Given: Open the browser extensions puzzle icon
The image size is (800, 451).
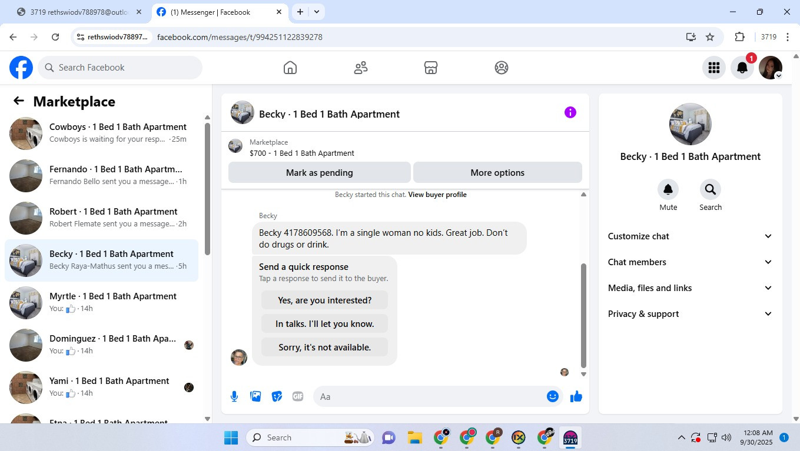Looking at the screenshot, I should 740,37.
